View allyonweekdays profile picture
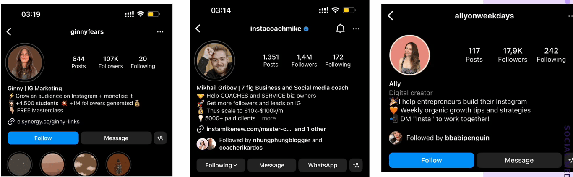The height and width of the screenshot is (177, 573). tap(410, 55)
